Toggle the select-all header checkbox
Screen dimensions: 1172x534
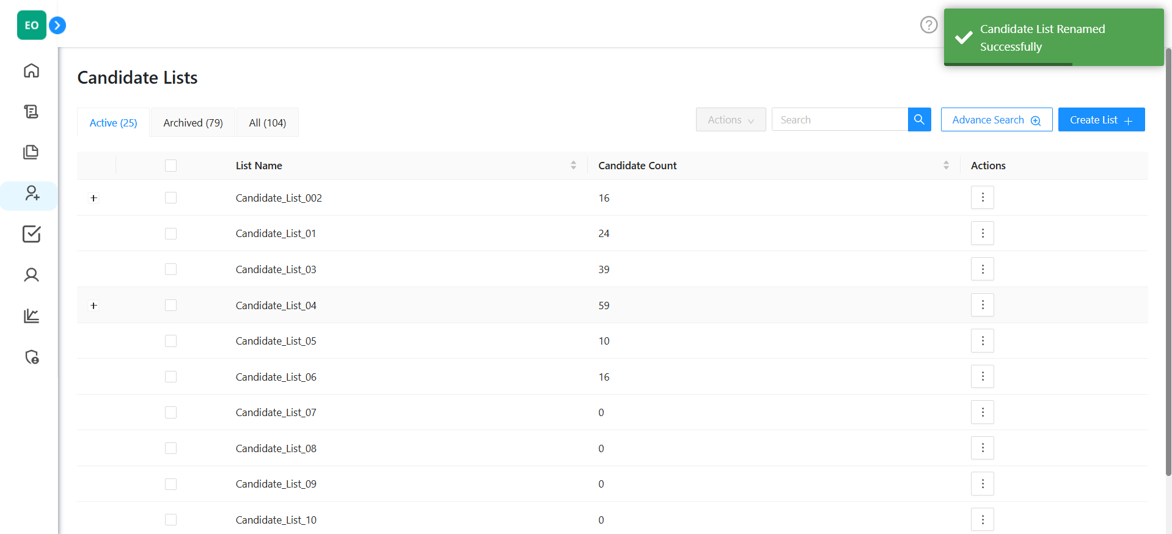(x=170, y=166)
